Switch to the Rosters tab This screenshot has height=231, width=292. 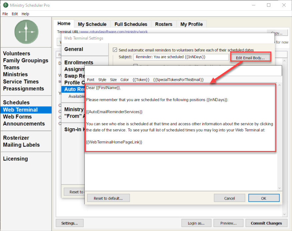pyautogui.click(x=164, y=24)
